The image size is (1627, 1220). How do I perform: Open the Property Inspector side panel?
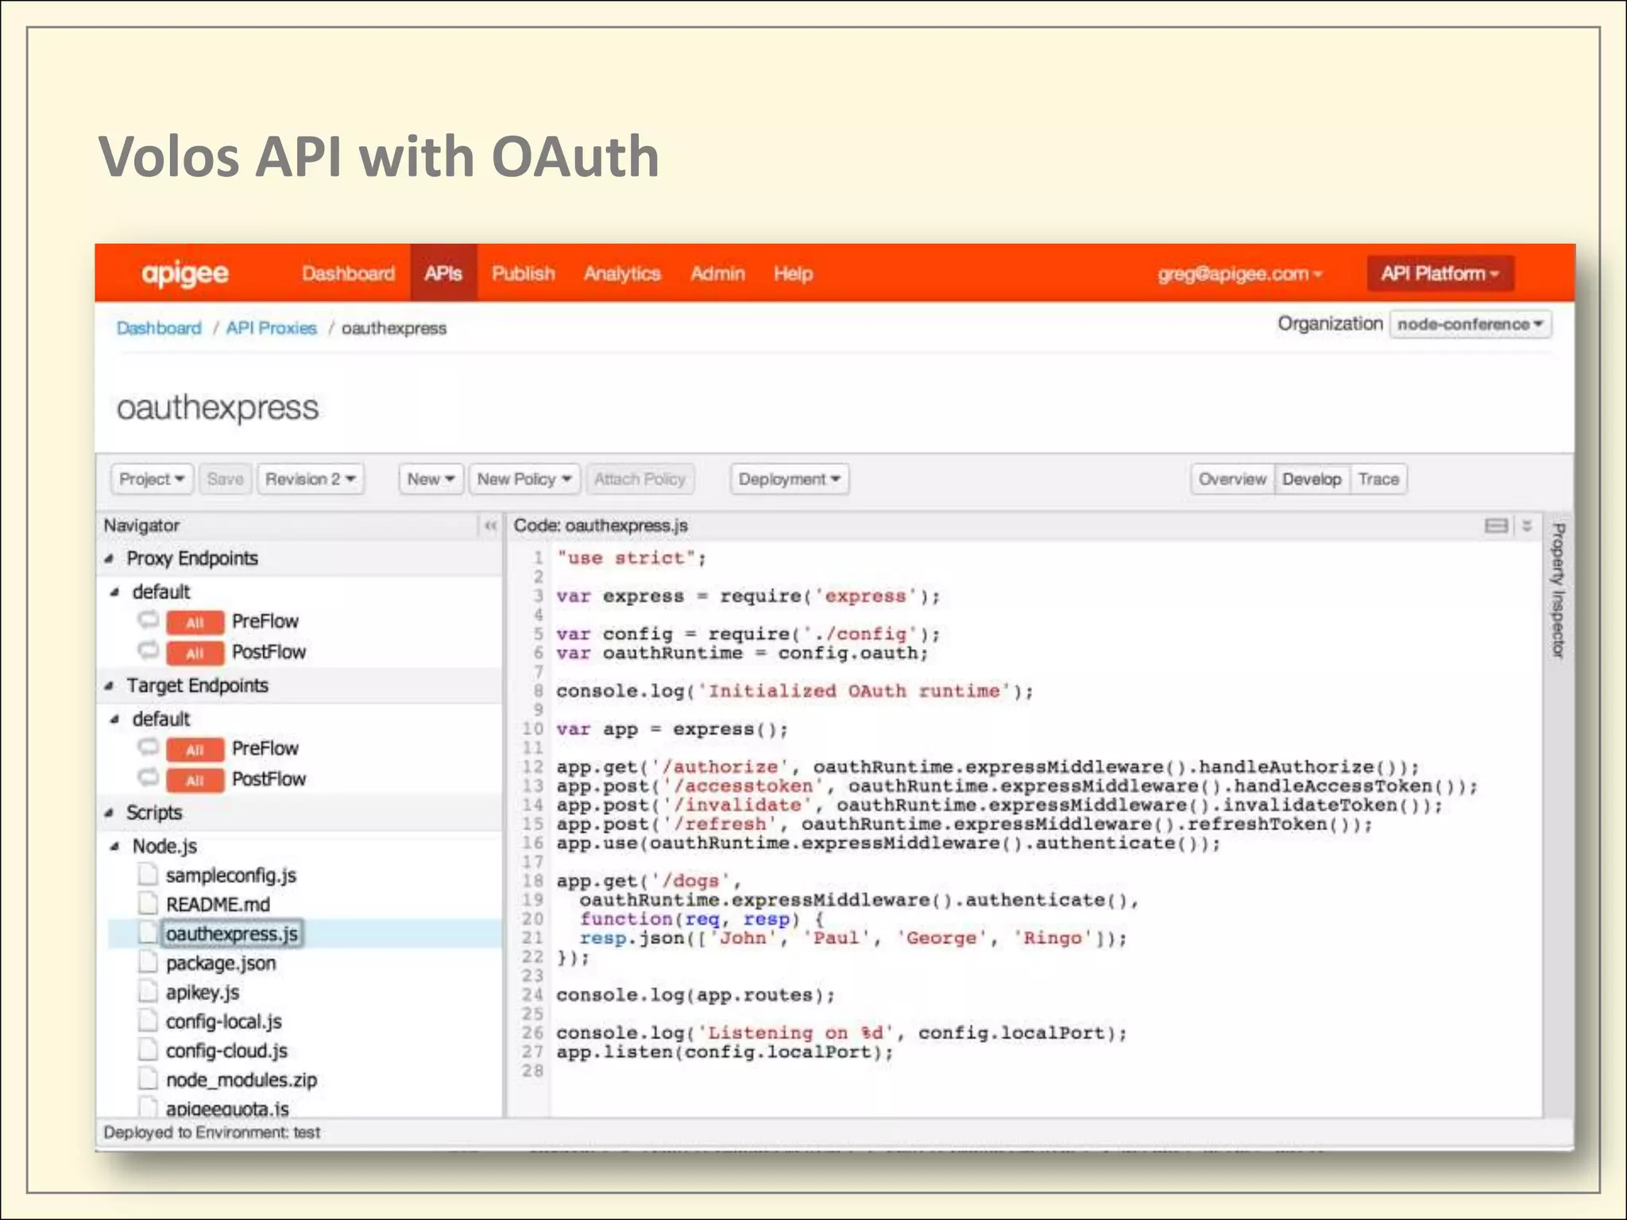(x=1558, y=590)
